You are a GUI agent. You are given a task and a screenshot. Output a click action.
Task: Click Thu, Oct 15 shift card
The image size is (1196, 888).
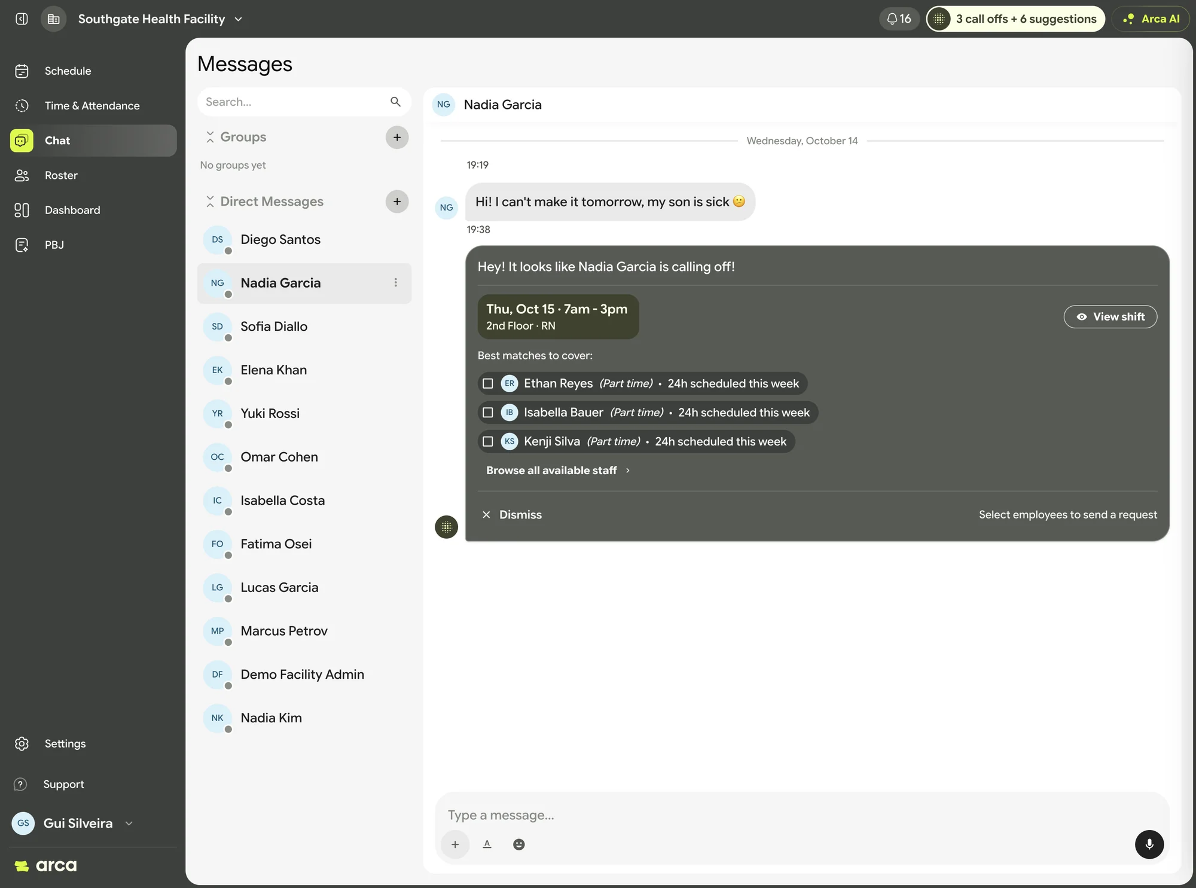click(558, 317)
